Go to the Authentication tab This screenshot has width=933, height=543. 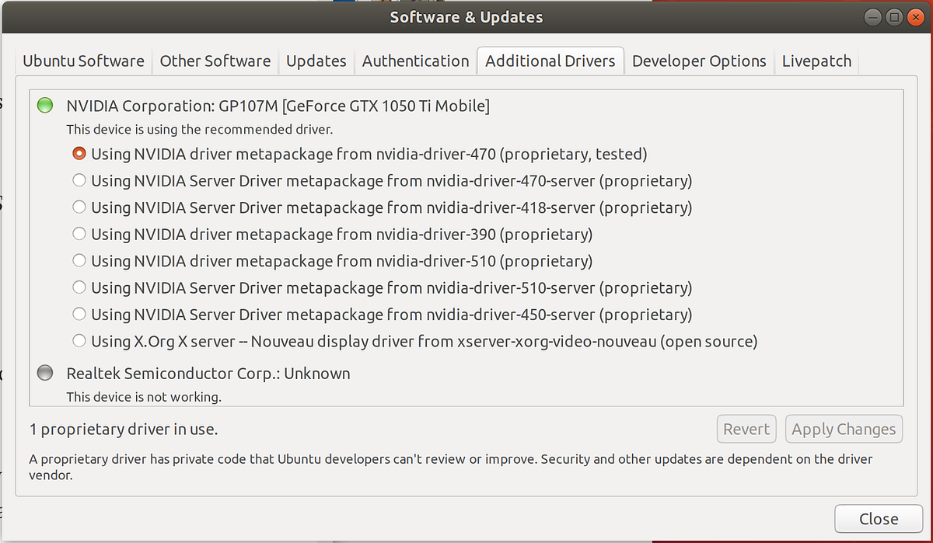tap(415, 61)
